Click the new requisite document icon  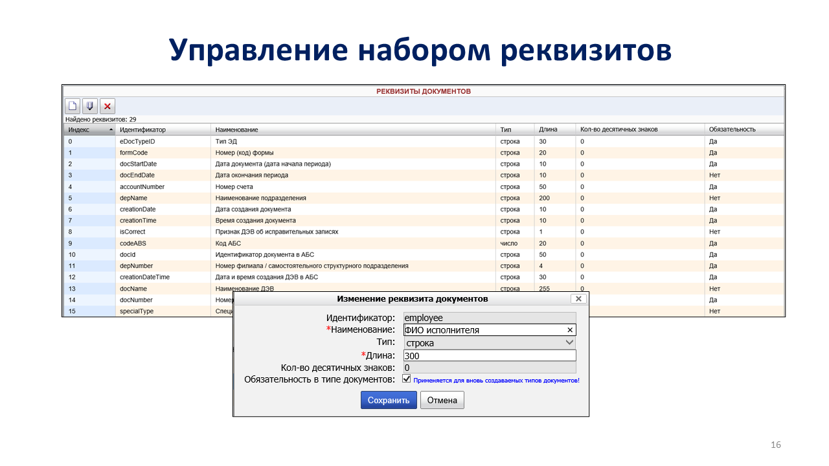click(x=73, y=105)
